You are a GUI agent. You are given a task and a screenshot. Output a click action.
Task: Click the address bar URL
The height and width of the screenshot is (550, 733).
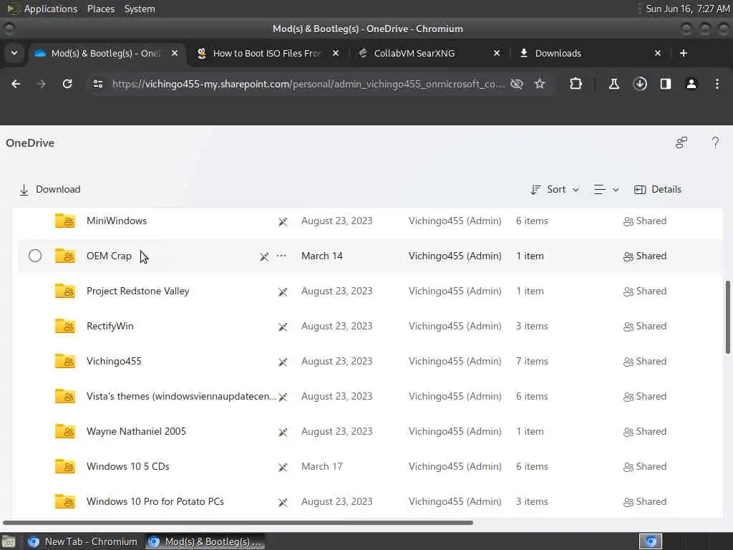click(x=309, y=84)
